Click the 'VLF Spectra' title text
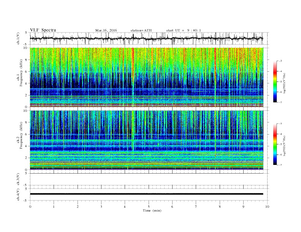301x232 pixels. click(43, 30)
